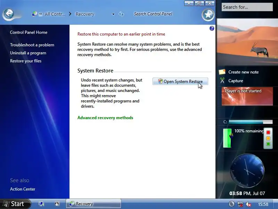Viewport: 278px width, 209px height.
Task: Click the sidebar Search for field
Action: [247, 7]
